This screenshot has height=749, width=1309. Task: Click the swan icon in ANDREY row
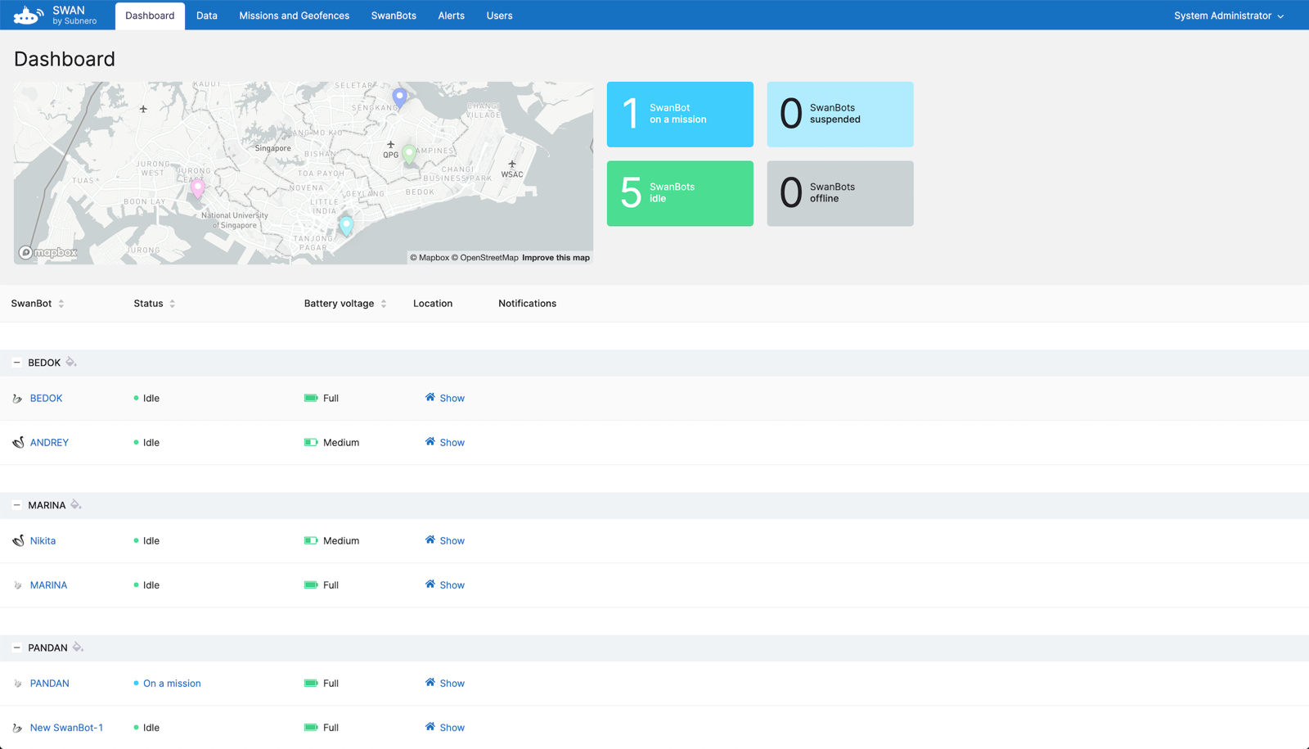tap(18, 443)
